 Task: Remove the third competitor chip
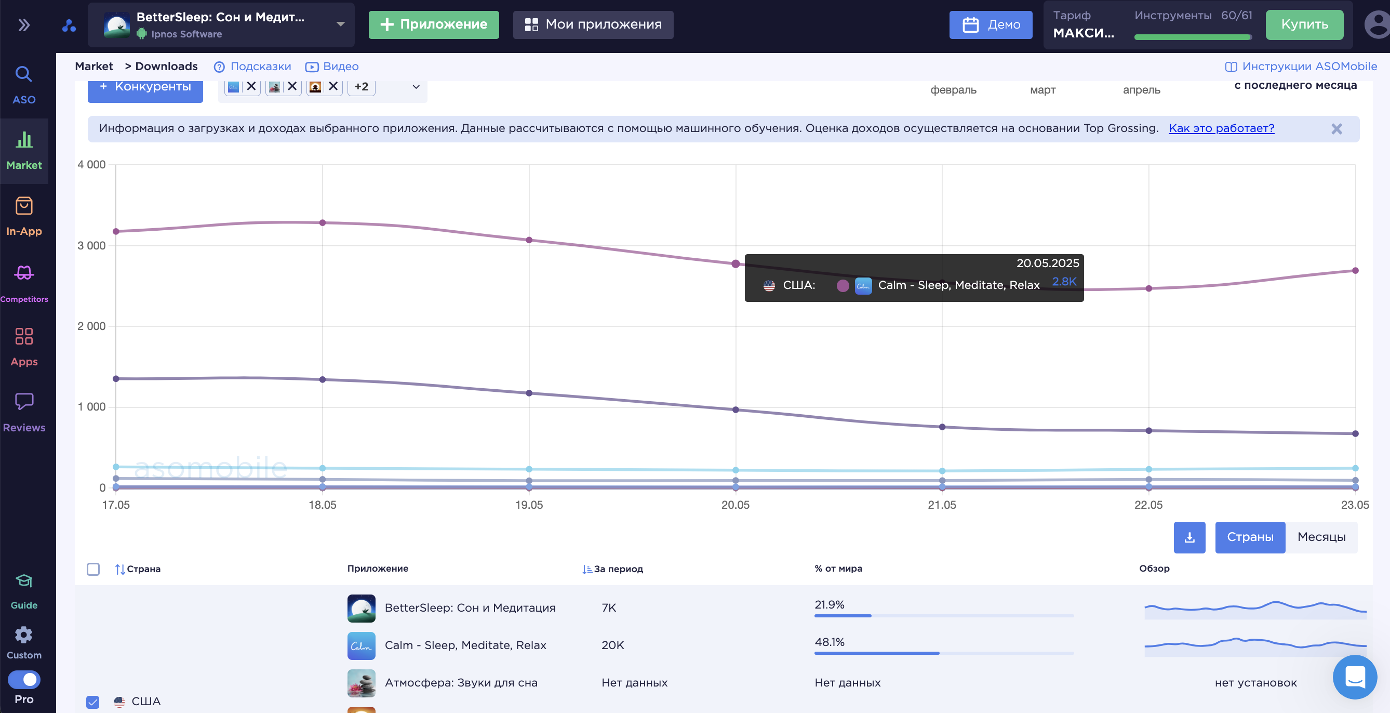coord(333,86)
